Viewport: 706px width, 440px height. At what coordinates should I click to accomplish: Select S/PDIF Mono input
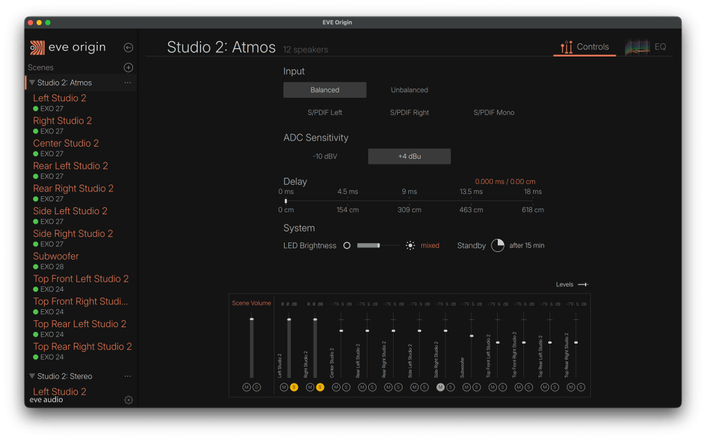(x=494, y=112)
